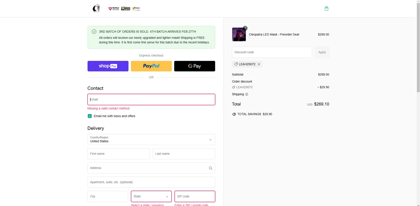Click the Apply discount button
The width and height of the screenshot is (420, 206).
322,52
